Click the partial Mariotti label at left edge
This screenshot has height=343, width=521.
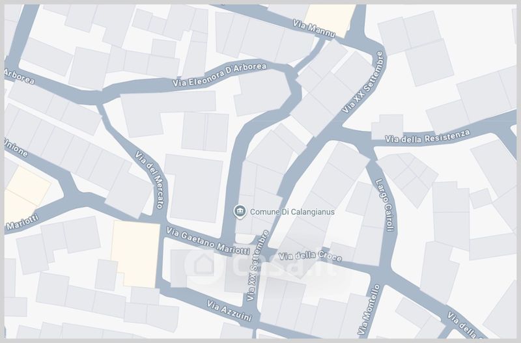point(23,222)
